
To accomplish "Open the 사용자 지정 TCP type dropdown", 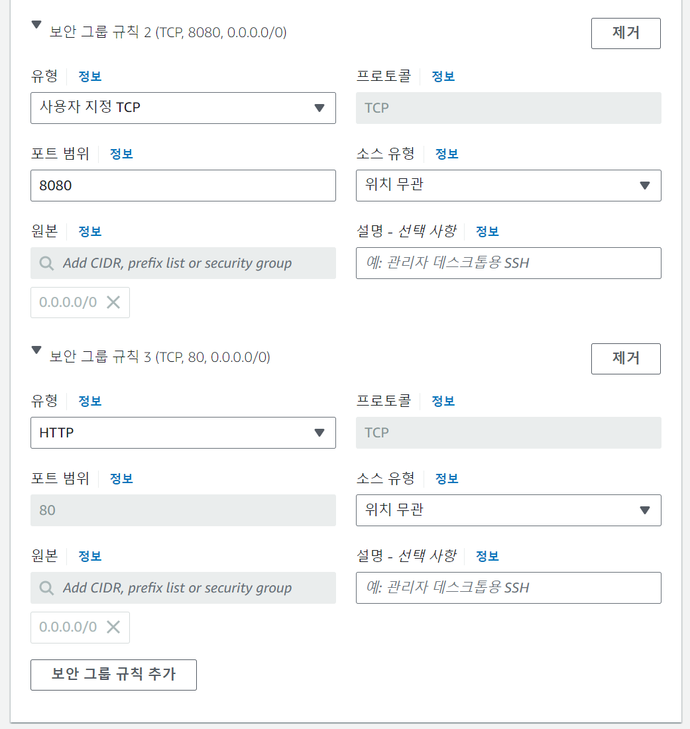I will pos(183,107).
